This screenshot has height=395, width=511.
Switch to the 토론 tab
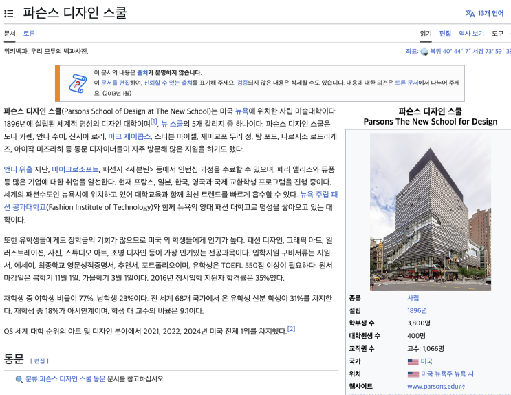point(29,34)
